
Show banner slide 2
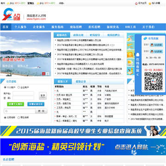(47, 74)
